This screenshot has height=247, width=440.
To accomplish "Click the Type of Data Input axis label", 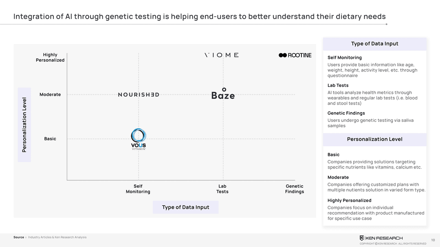I will pyautogui.click(x=185, y=207).
